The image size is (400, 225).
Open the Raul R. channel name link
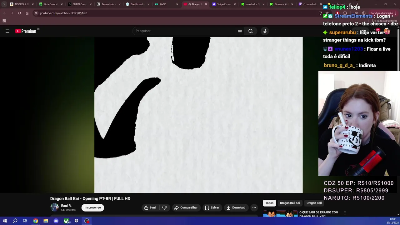click(66, 206)
